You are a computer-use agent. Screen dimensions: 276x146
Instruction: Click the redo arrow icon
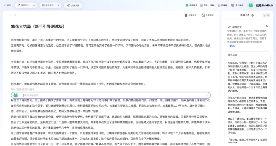[15, 15]
